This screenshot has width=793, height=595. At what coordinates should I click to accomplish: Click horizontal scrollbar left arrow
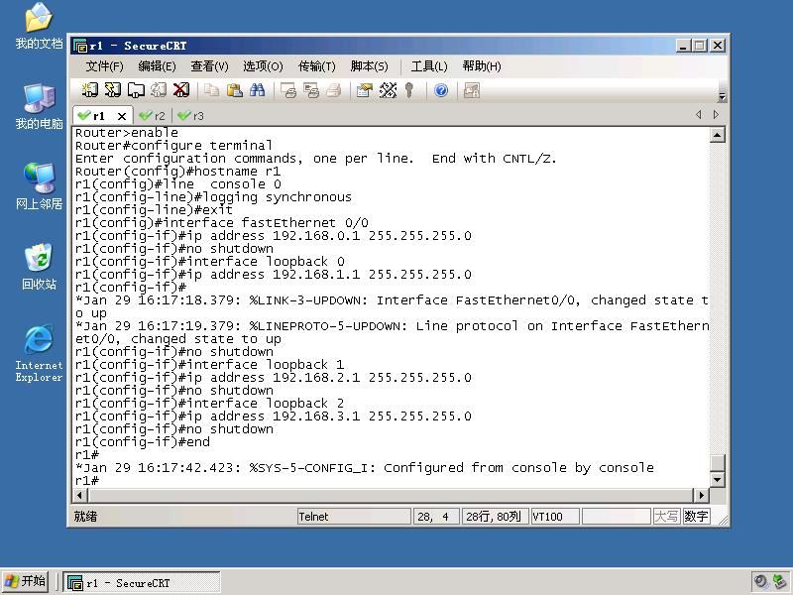(x=80, y=495)
